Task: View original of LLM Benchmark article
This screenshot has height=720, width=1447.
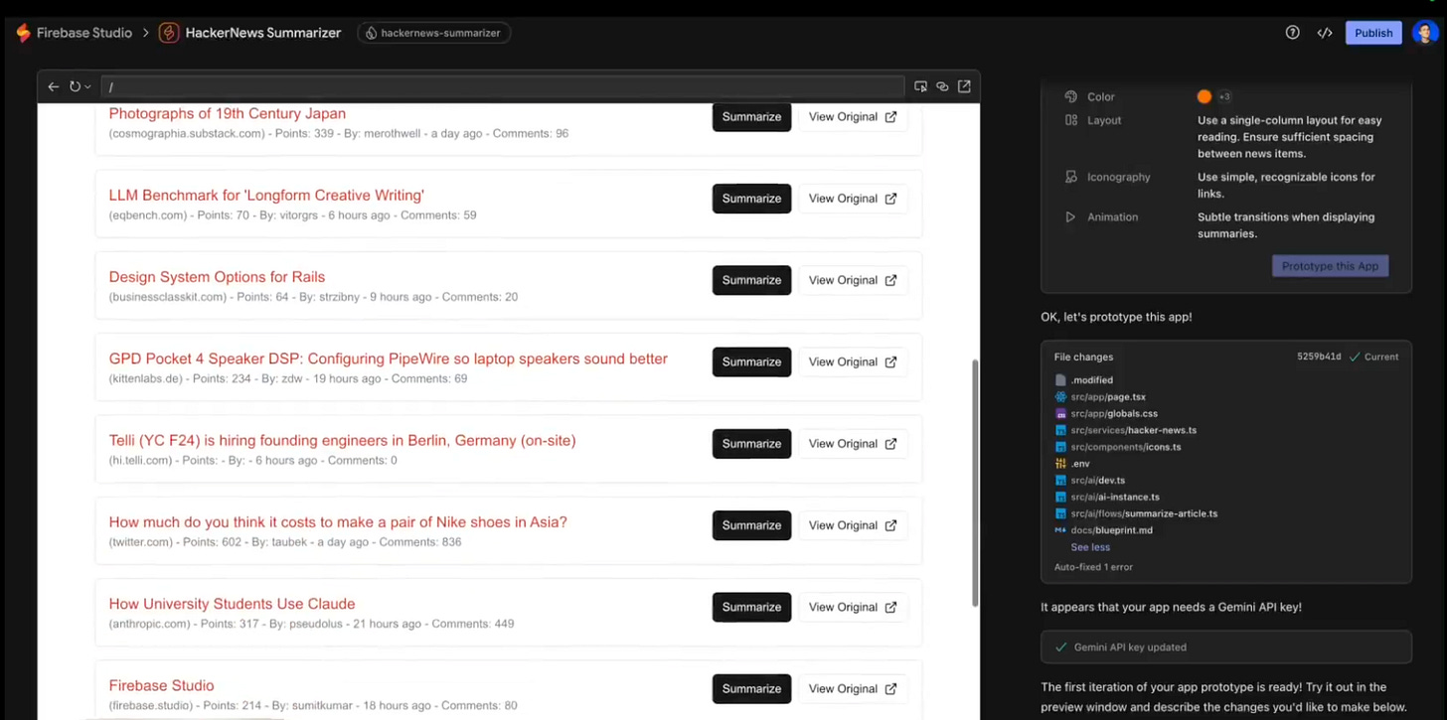Action: click(853, 199)
